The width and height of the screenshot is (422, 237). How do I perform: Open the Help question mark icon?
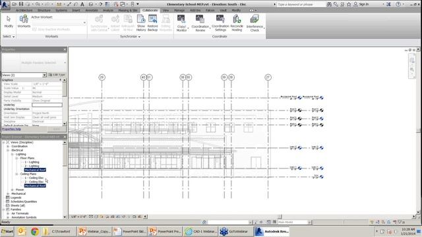pyautogui.click(x=398, y=5)
